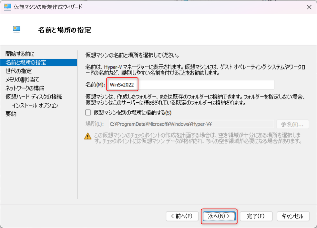The image size is (317, 228).
Task: Go to the 世代の指定 step
Action: pyautogui.click(x=19, y=71)
